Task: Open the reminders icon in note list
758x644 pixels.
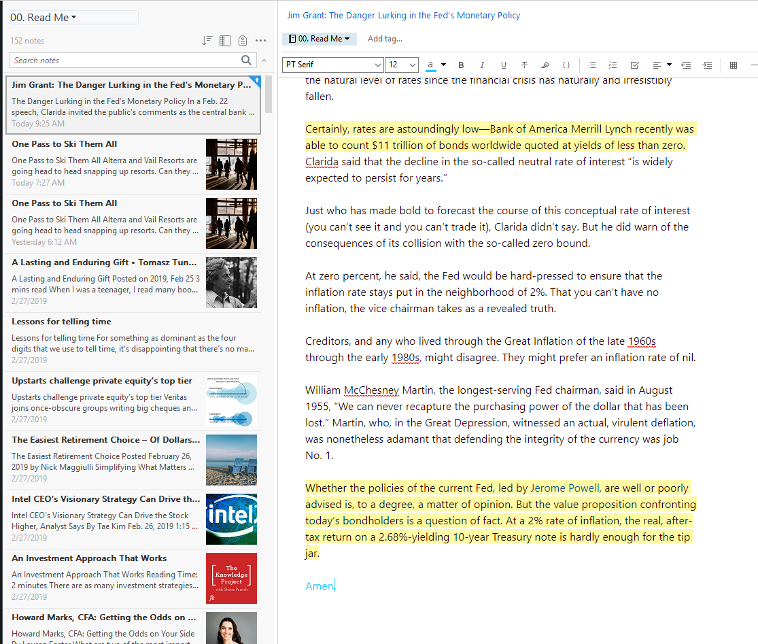Action: click(243, 41)
